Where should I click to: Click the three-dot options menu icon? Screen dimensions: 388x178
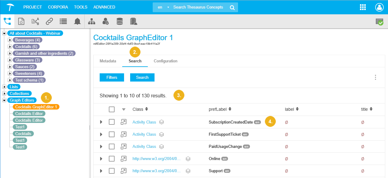click(x=376, y=77)
